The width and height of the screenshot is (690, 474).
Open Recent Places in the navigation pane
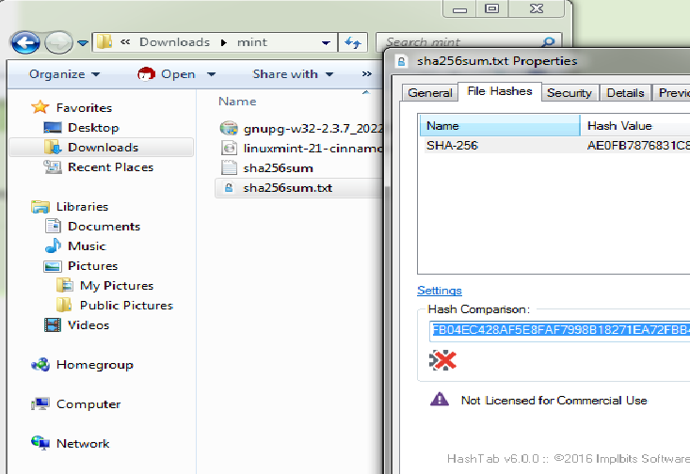(110, 167)
